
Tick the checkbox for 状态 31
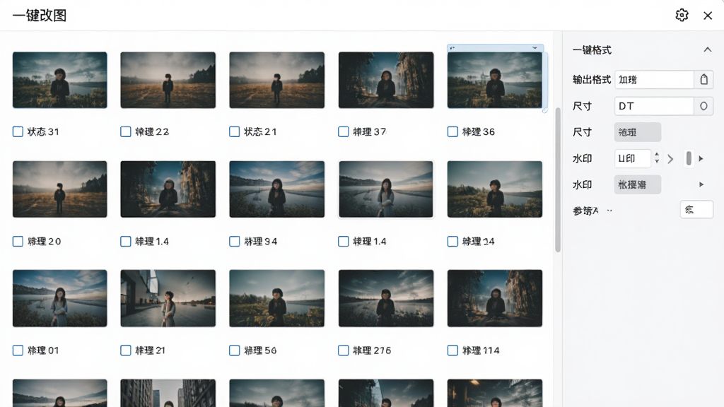click(18, 132)
